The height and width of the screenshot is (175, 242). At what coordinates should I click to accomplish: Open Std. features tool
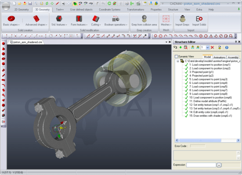tap(59, 21)
